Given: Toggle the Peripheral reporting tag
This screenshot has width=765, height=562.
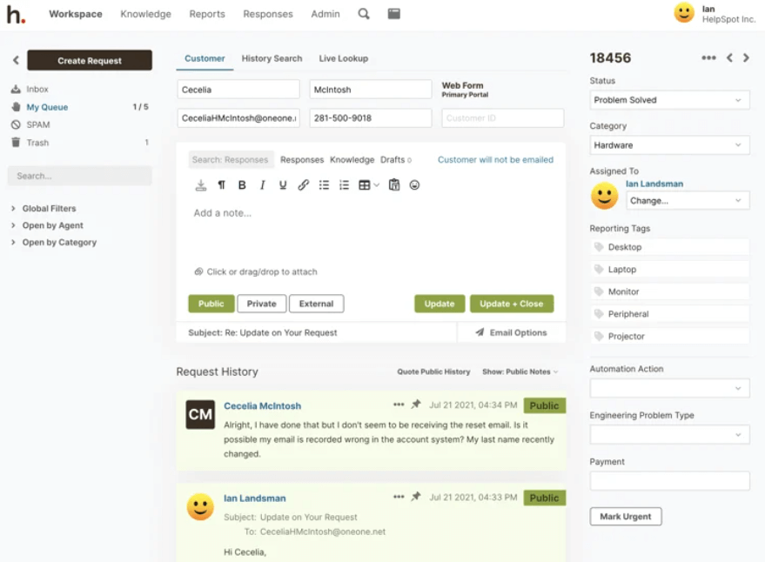Looking at the screenshot, I should pyautogui.click(x=670, y=314).
